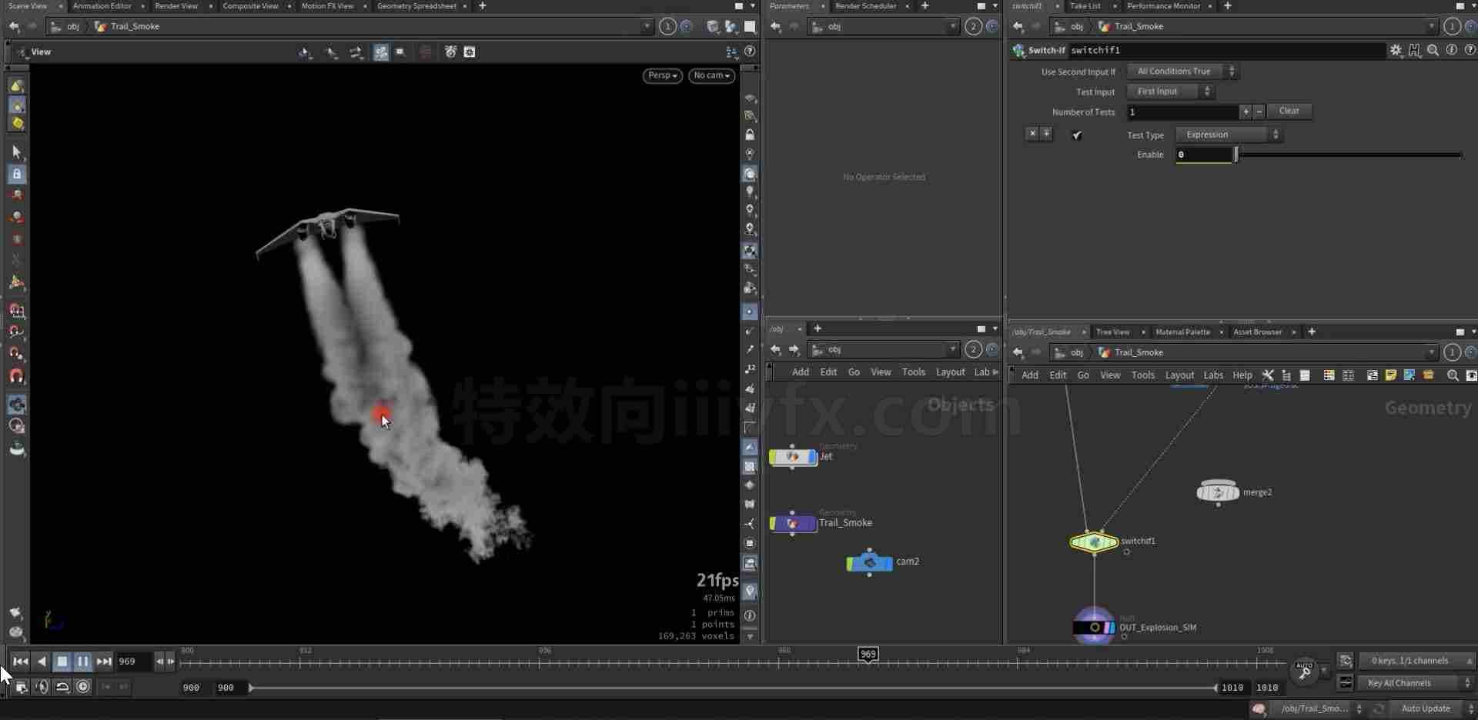
Task: Open Labs menu in Geometry network
Action: click(x=1213, y=375)
